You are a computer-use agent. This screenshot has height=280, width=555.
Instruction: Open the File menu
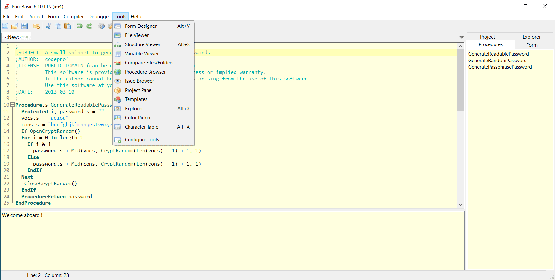point(7,17)
